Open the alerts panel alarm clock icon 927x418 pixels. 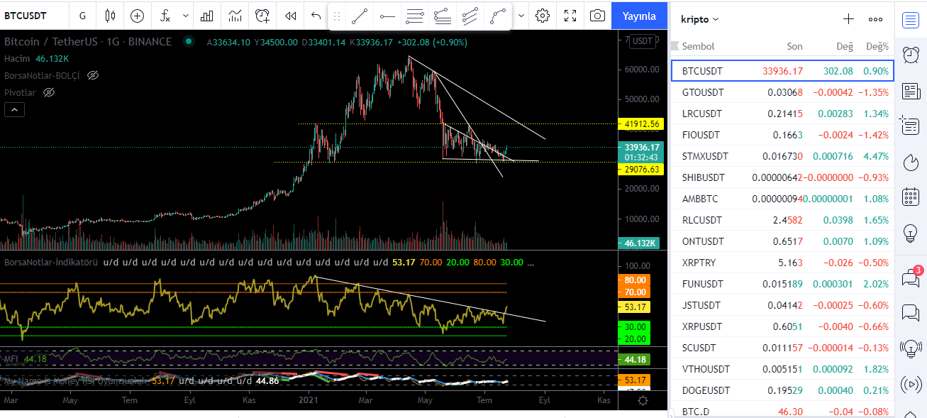[910, 54]
